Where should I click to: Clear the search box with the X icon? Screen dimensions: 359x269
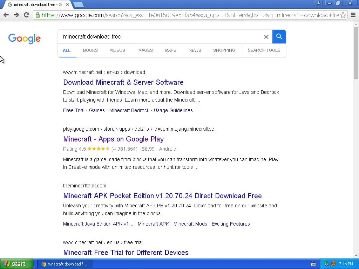pos(266,37)
